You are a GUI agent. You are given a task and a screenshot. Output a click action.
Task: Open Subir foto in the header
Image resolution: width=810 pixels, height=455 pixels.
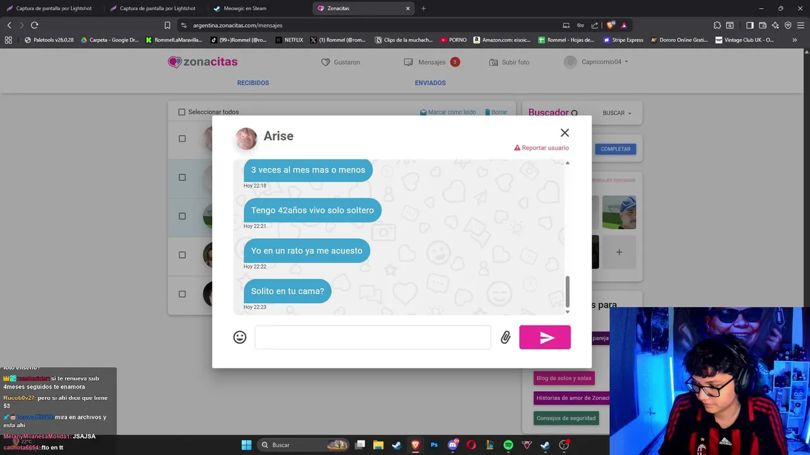[x=509, y=63]
